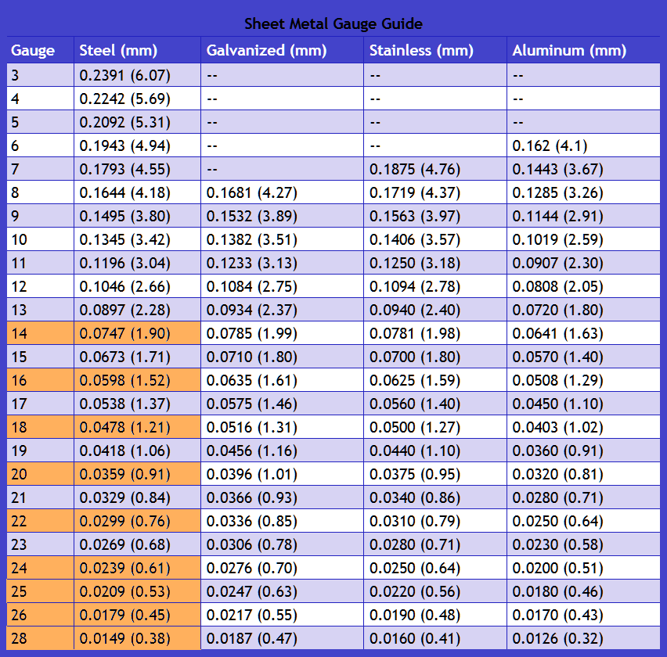This screenshot has width=667, height=657.
Task: Click stainless cell "0.1719 (4.37)"
Action: (435, 192)
